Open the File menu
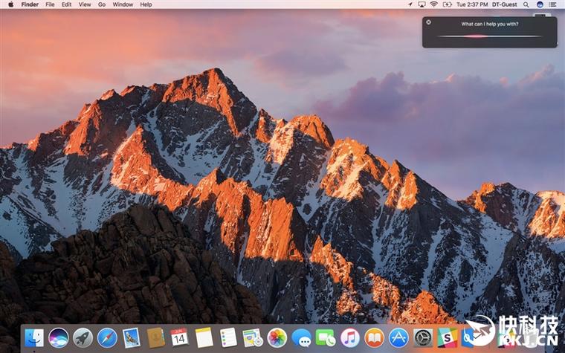565x353 pixels. [x=50, y=4]
